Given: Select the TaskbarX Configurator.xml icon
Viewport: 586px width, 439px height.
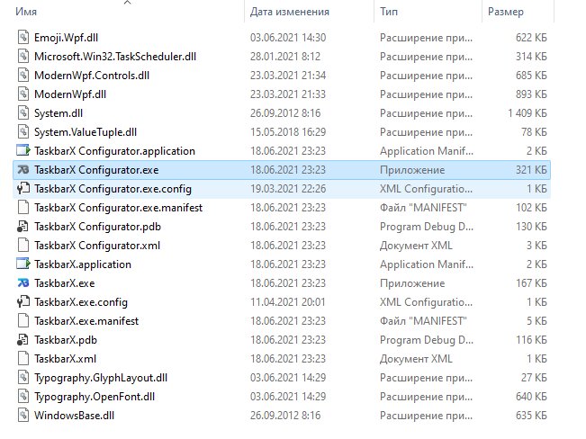Looking at the screenshot, I should click(x=23, y=245).
